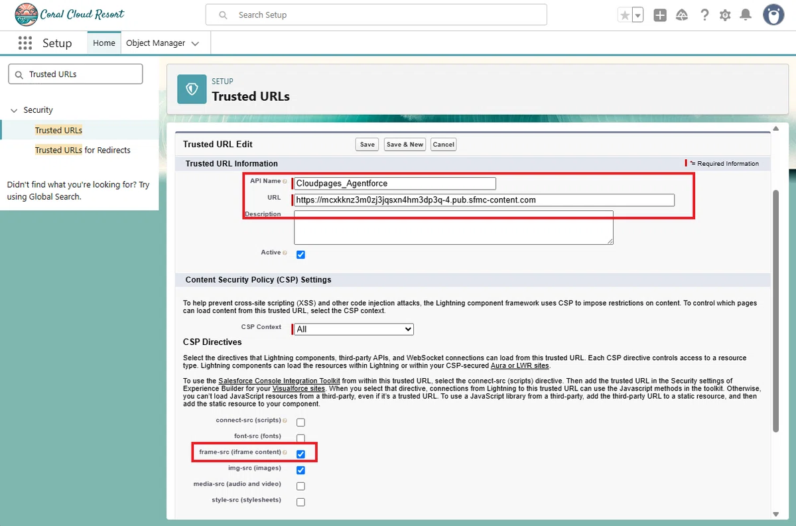Click the Favorites star icon
796x526 pixels.
(x=624, y=15)
